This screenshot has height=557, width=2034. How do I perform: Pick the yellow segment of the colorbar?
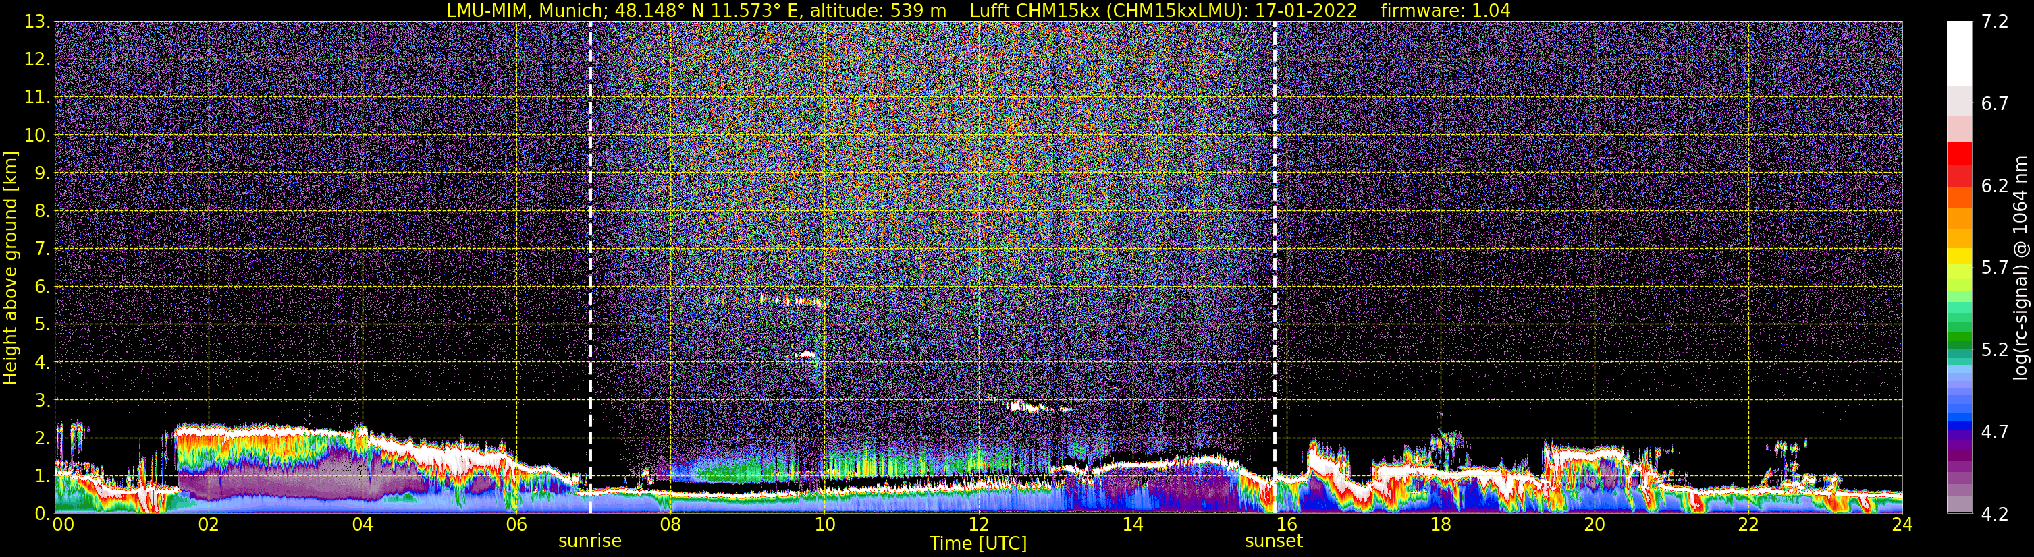1959,256
